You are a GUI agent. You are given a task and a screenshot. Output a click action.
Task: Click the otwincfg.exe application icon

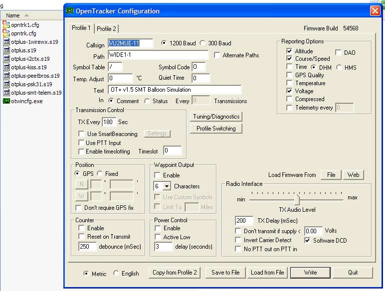(6, 101)
